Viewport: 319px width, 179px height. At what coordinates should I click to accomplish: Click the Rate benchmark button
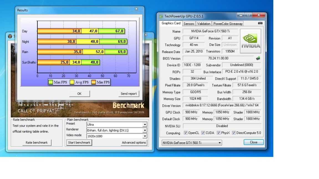(37, 142)
